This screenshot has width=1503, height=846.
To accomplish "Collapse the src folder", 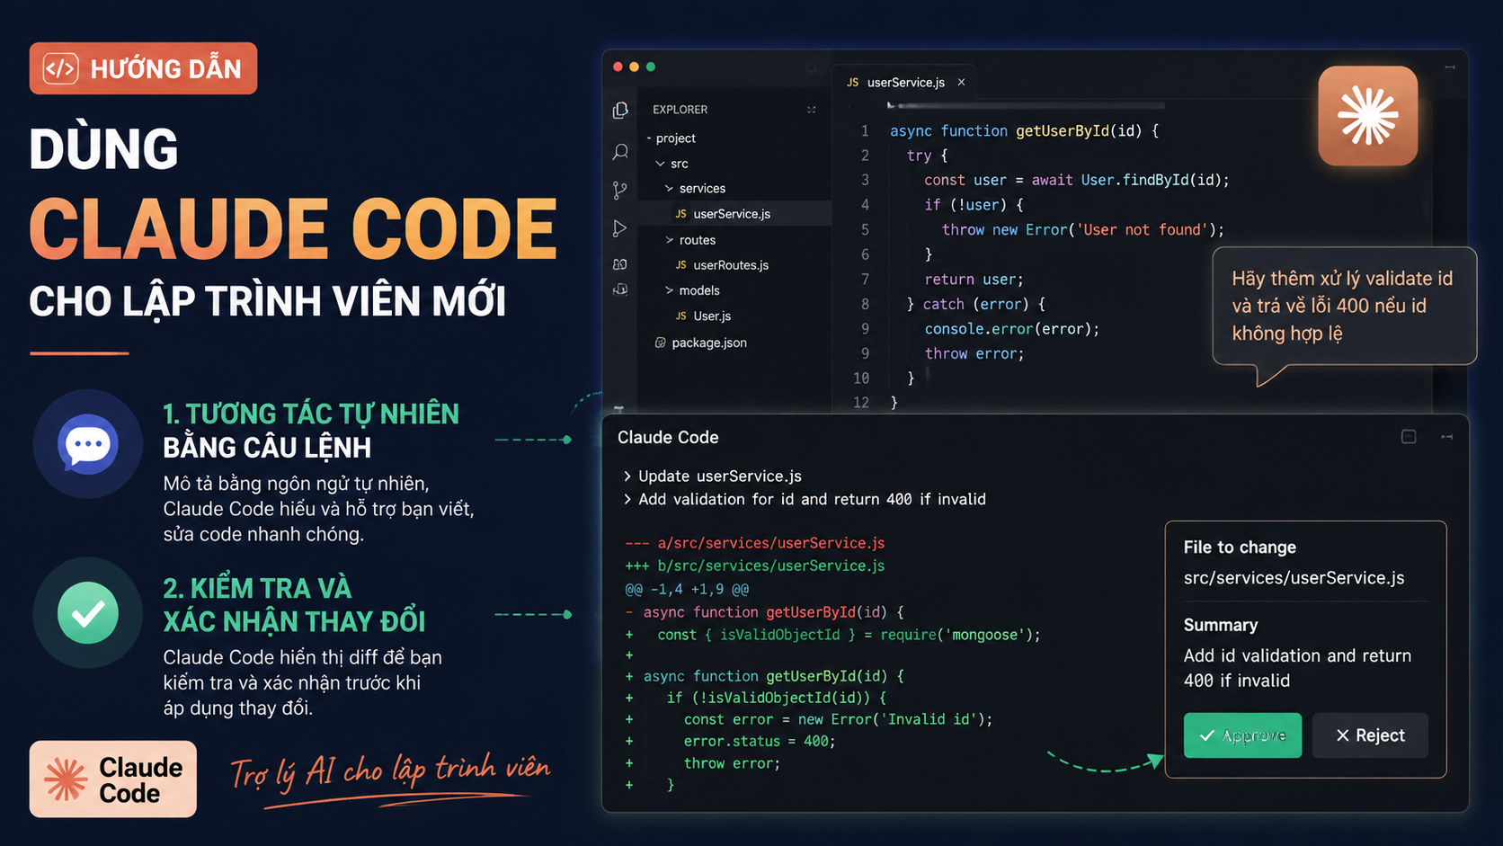I will (661, 164).
